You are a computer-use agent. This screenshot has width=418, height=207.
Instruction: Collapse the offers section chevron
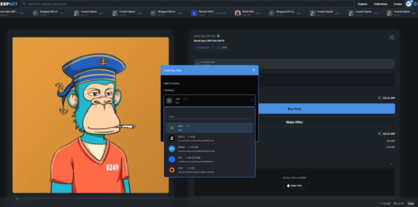pyautogui.click(x=391, y=164)
